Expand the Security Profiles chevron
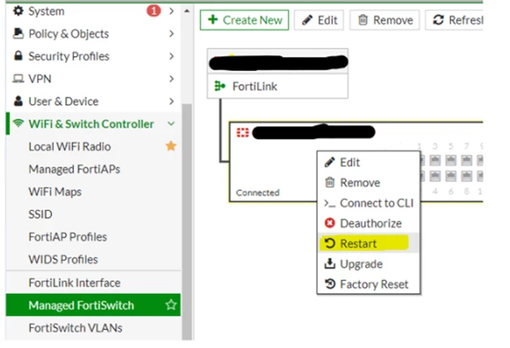This screenshot has height=348, width=510. pos(172,56)
